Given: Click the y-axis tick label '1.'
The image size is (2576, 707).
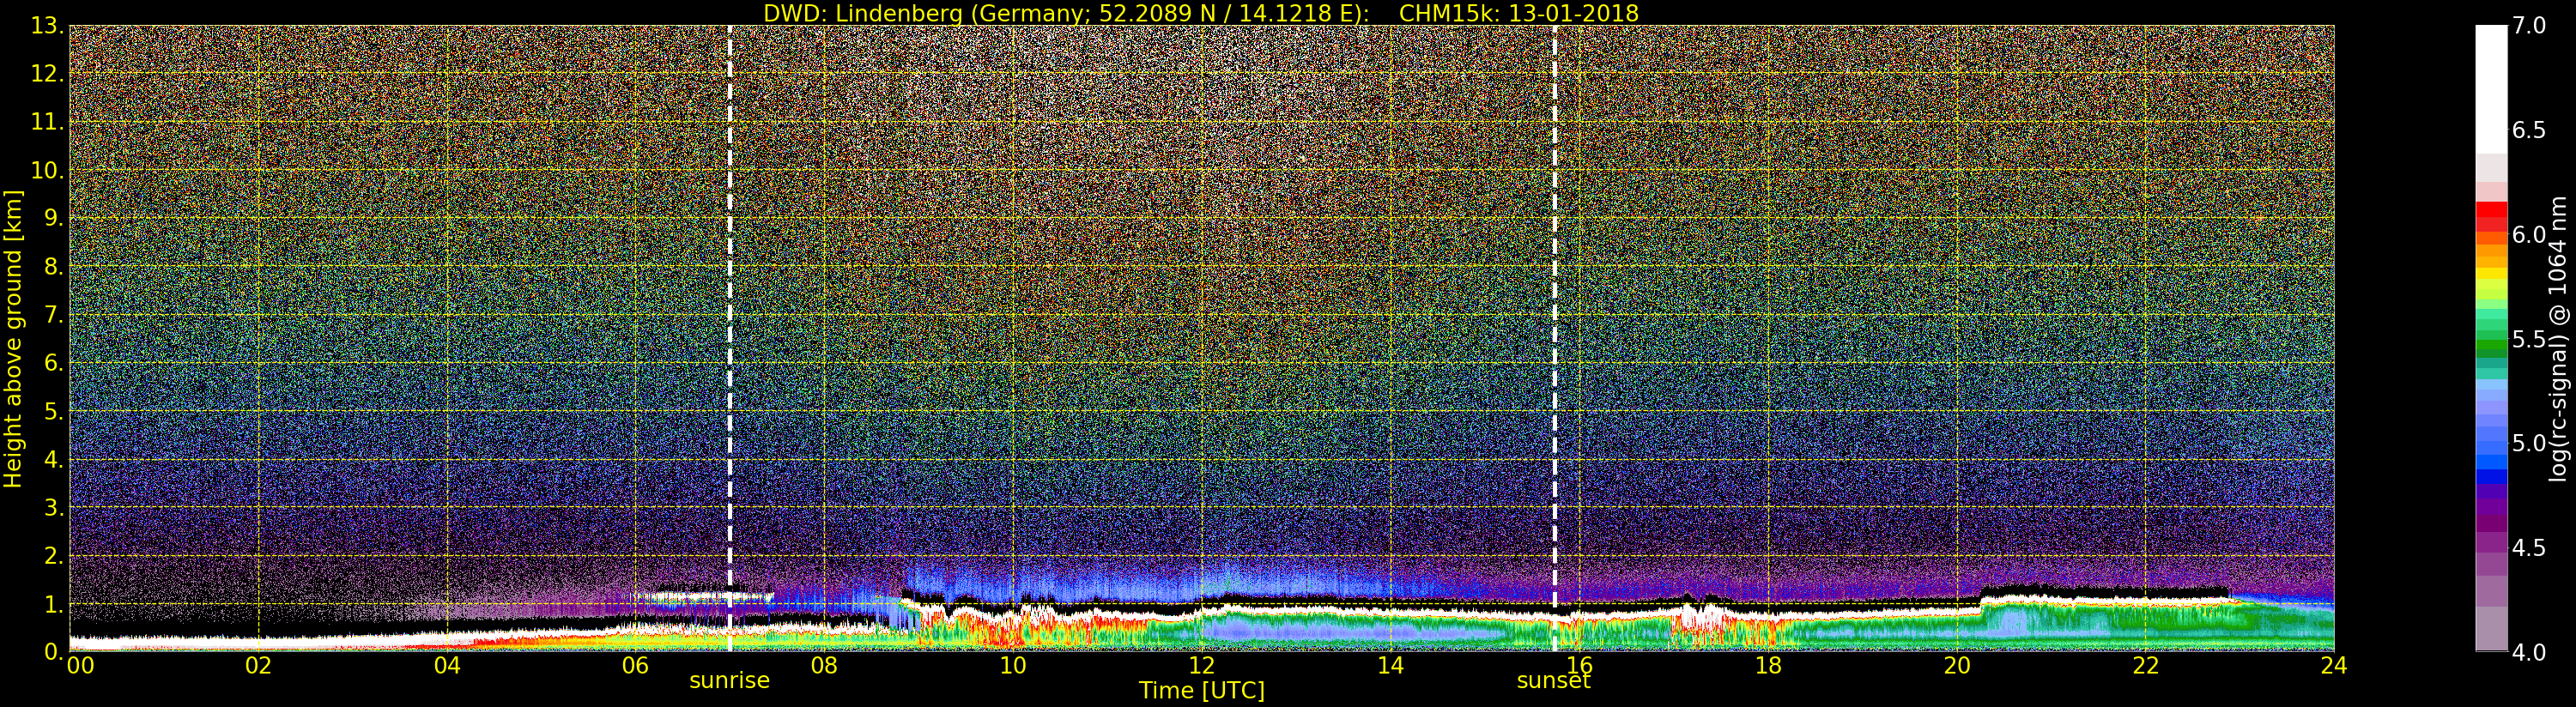Looking at the screenshot, I should 54,604.
